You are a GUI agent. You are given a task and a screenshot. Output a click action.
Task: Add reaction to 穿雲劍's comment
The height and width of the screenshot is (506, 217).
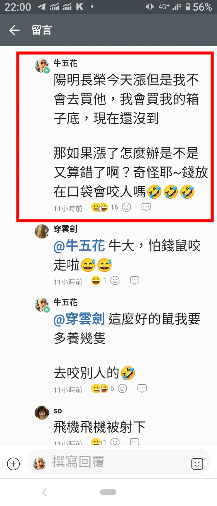coord(115,280)
